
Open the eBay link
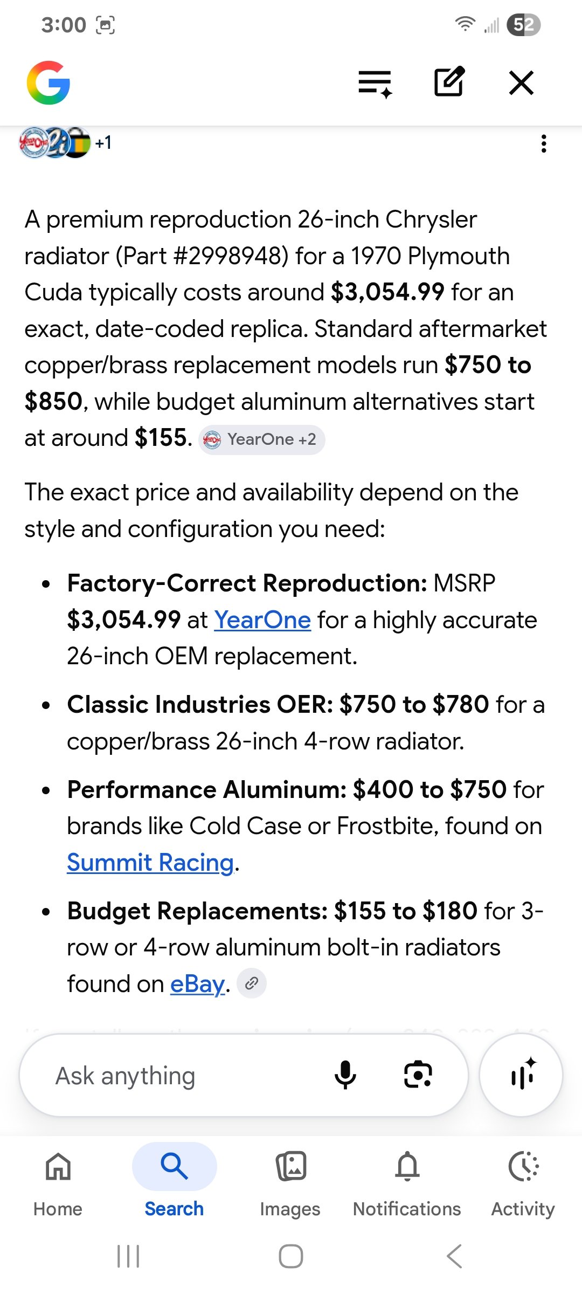[197, 984]
